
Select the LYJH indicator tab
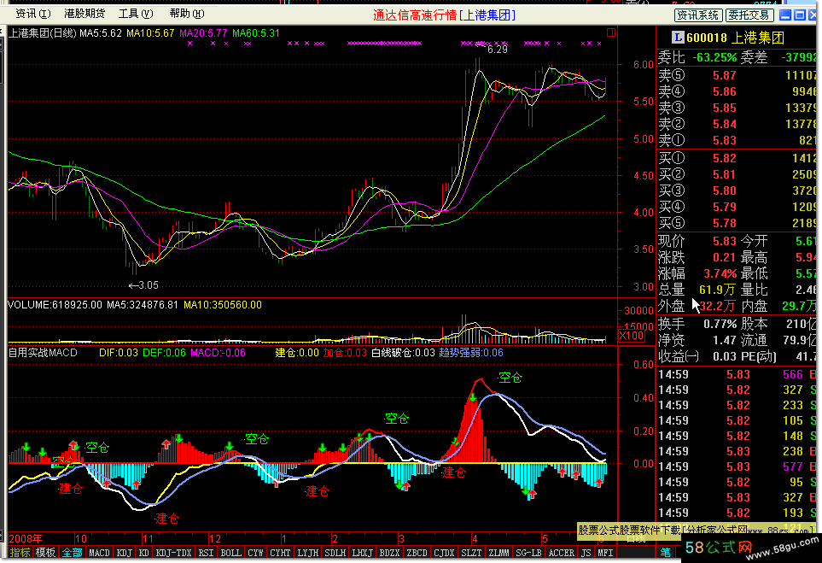307,553
